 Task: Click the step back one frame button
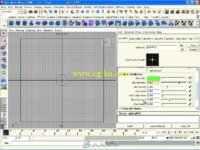pos(170,132)
